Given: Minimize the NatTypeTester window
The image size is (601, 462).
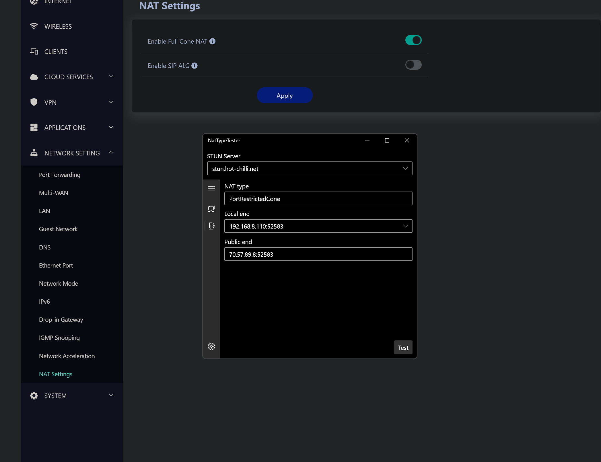Looking at the screenshot, I should pos(367,140).
